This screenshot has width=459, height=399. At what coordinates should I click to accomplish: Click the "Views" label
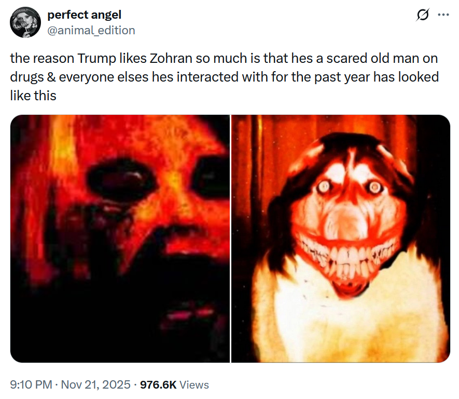194,385
